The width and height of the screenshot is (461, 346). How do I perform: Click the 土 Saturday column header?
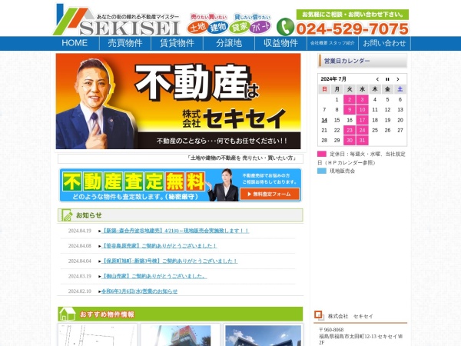click(x=400, y=89)
